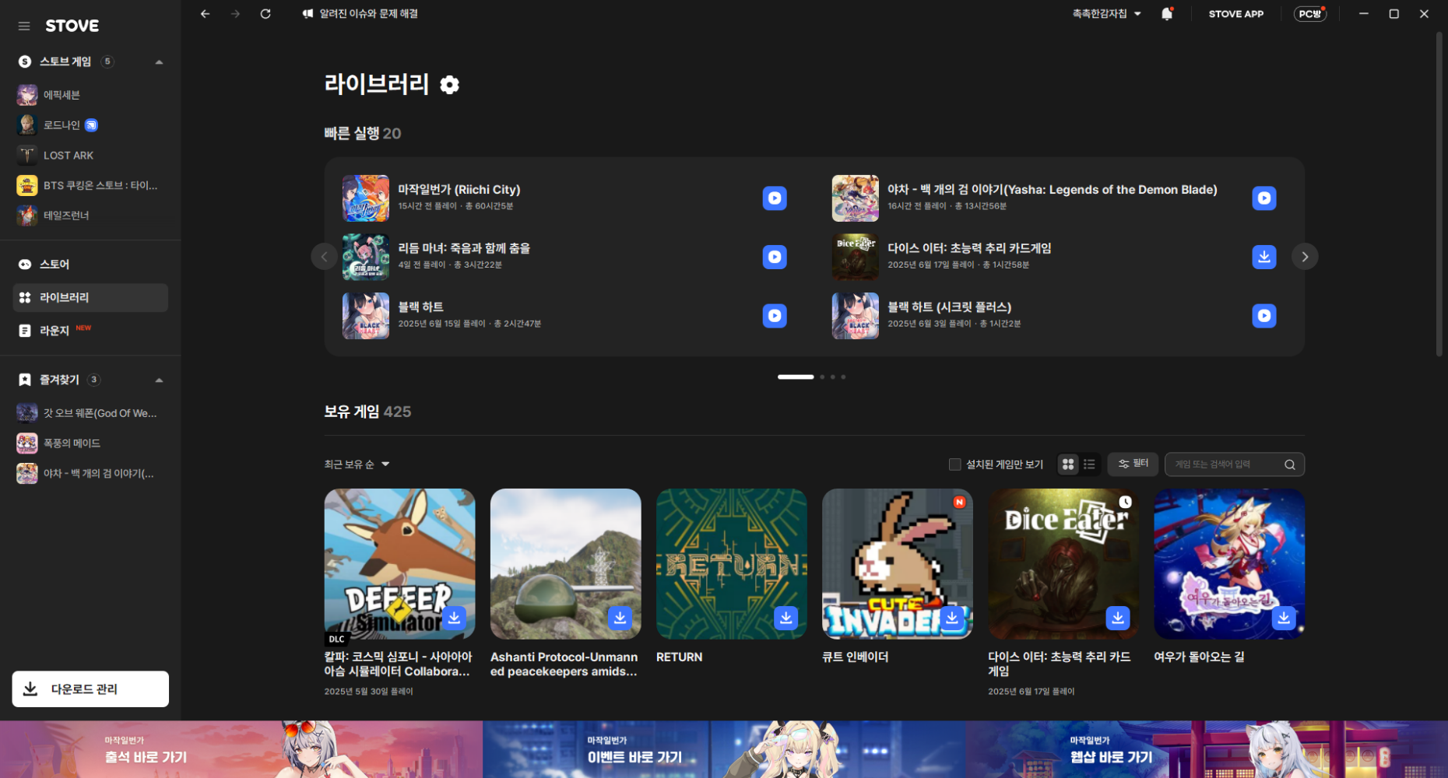Play 블랙 하트 (시크릿 플러스) button
The height and width of the screenshot is (778, 1448).
pos(1264,316)
